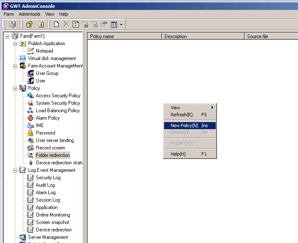The image size is (298, 243).
Task: Open the view style dropdown arrow
Action: point(122,25)
